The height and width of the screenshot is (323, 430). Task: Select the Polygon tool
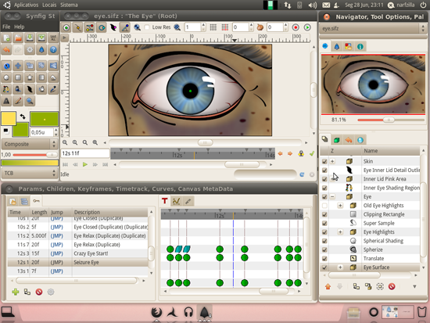(53, 77)
